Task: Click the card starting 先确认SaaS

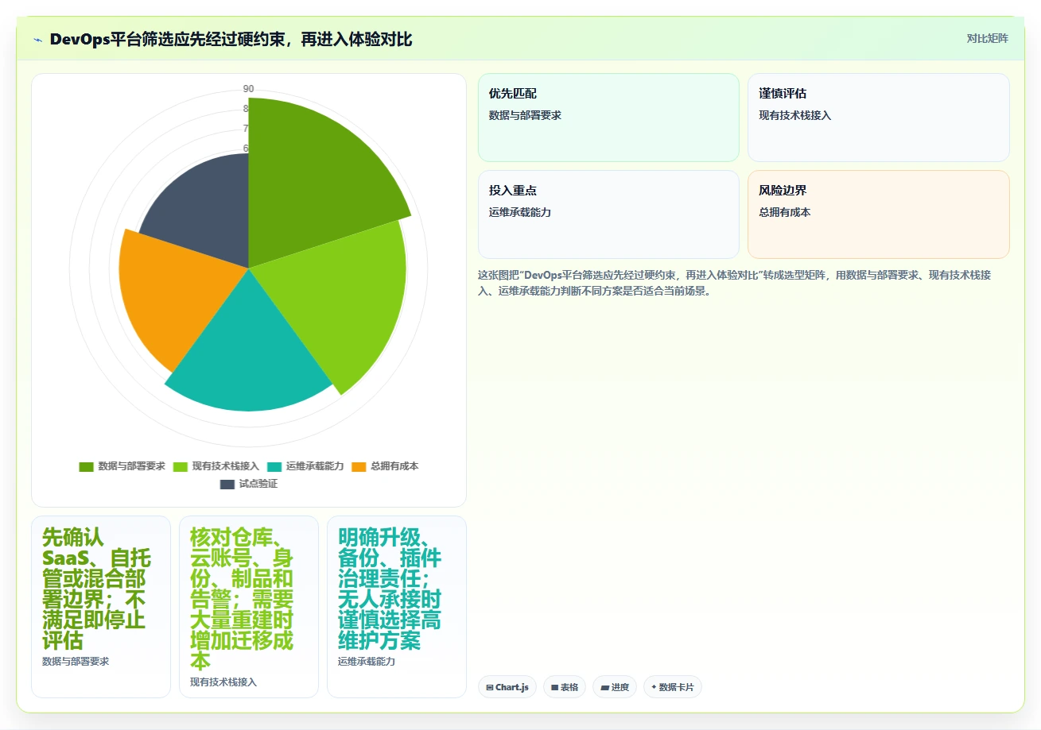Action: pyautogui.click(x=101, y=607)
